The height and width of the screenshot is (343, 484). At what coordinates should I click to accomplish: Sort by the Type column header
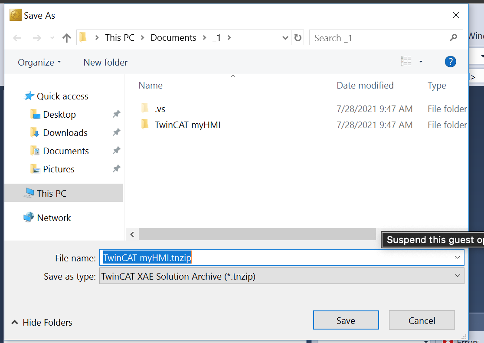[x=437, y=86]
